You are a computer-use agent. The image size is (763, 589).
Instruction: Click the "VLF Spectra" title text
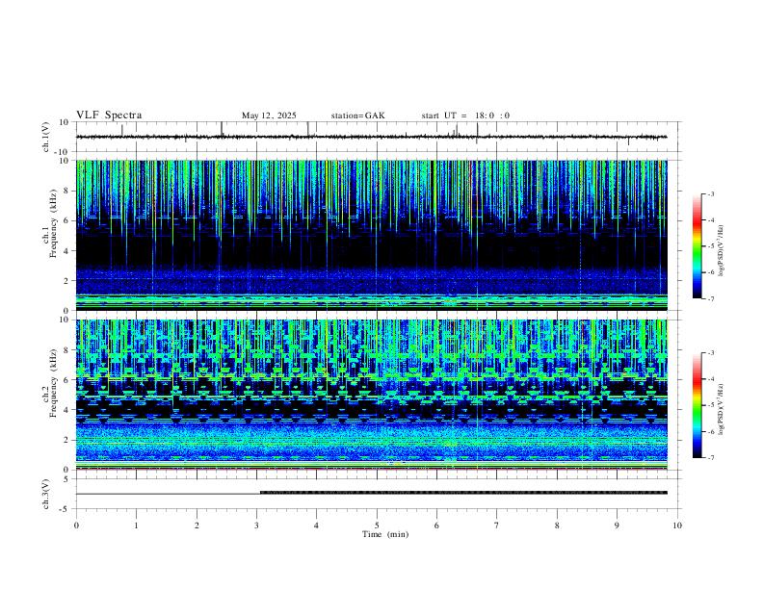point(109,115)
